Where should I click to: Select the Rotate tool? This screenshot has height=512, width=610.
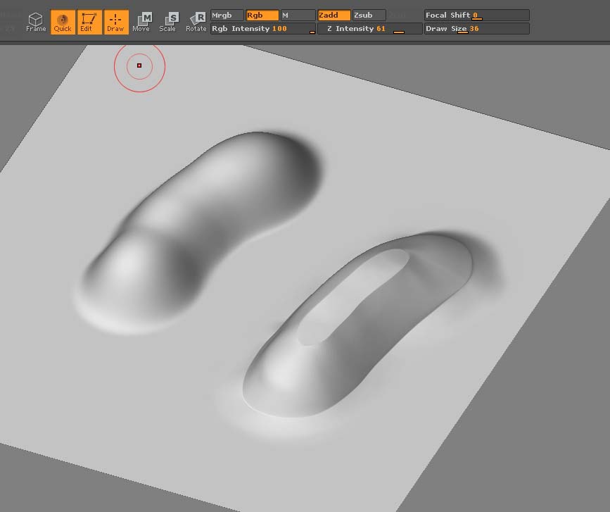pyautogui.click(x=196, y=23)
